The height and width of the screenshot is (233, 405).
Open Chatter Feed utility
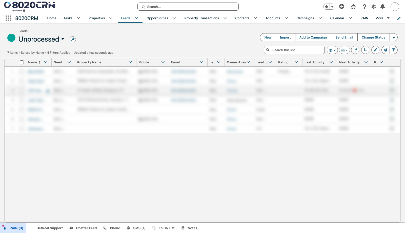83,228
